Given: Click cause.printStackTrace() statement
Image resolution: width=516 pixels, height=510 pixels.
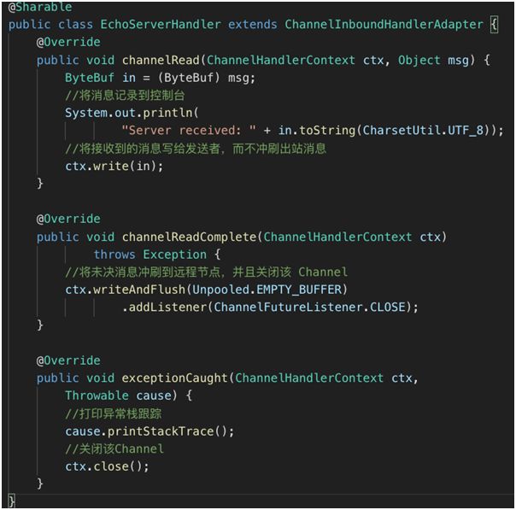Looking at the screenshot, I should (150, 431).
